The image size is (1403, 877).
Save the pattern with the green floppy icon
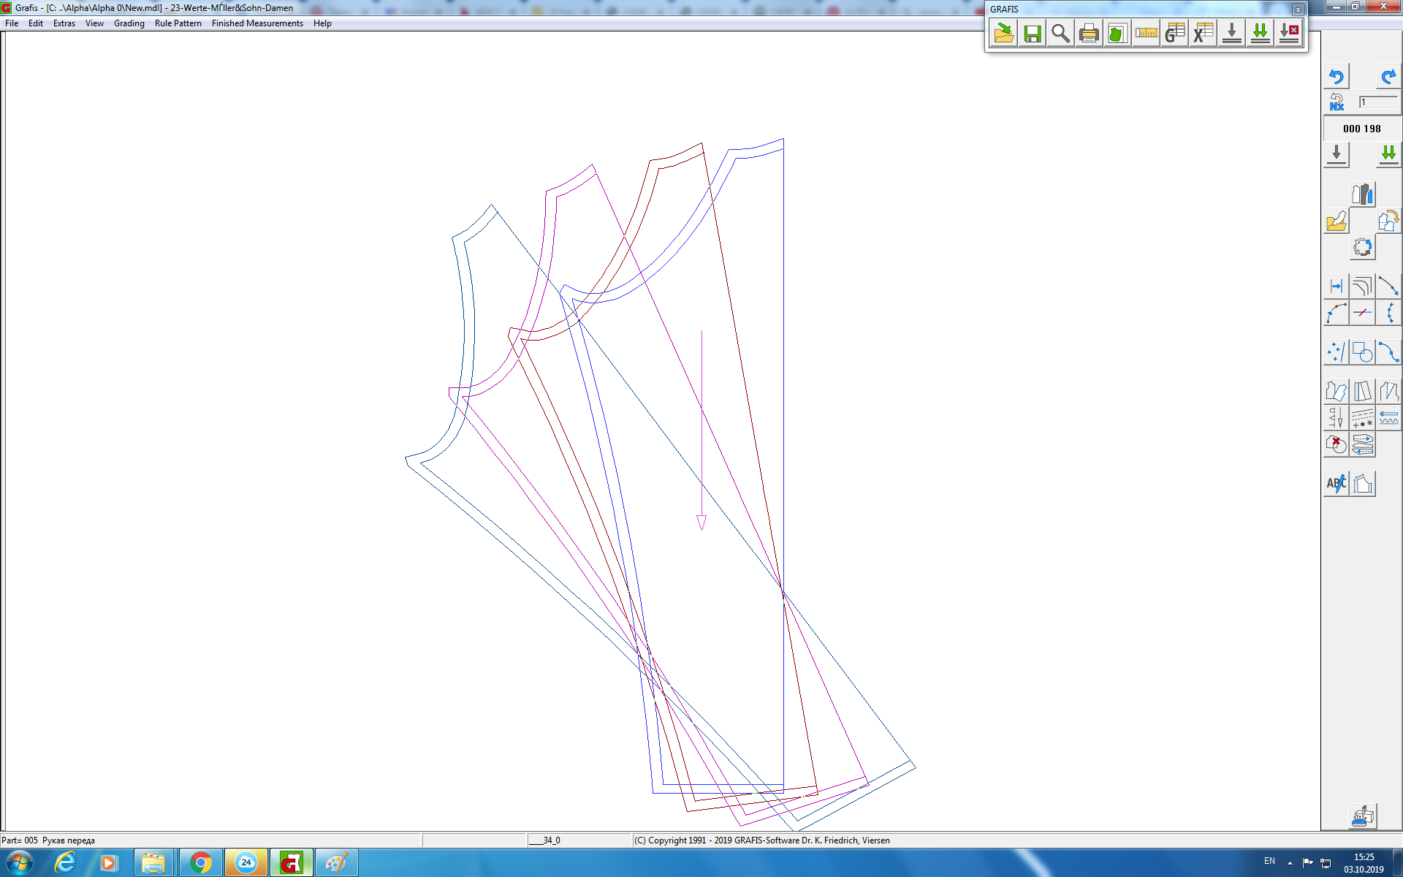pos(1032,34)
